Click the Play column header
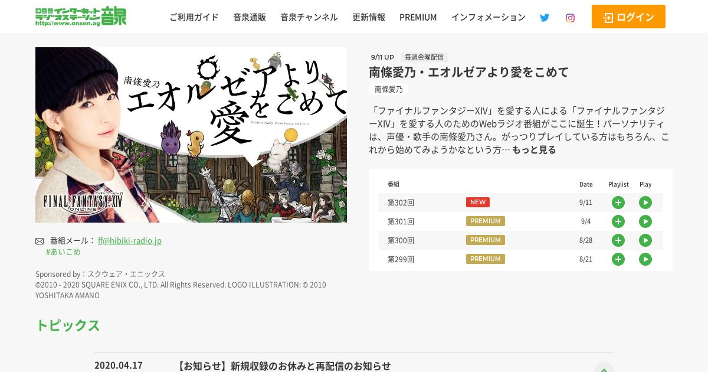Viewport: 708px width, 372px height. point(645,184)
